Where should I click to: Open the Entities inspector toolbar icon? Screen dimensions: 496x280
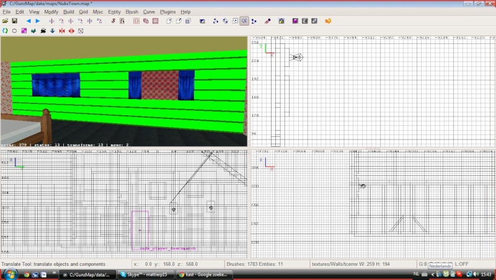[x=314, y=21]
